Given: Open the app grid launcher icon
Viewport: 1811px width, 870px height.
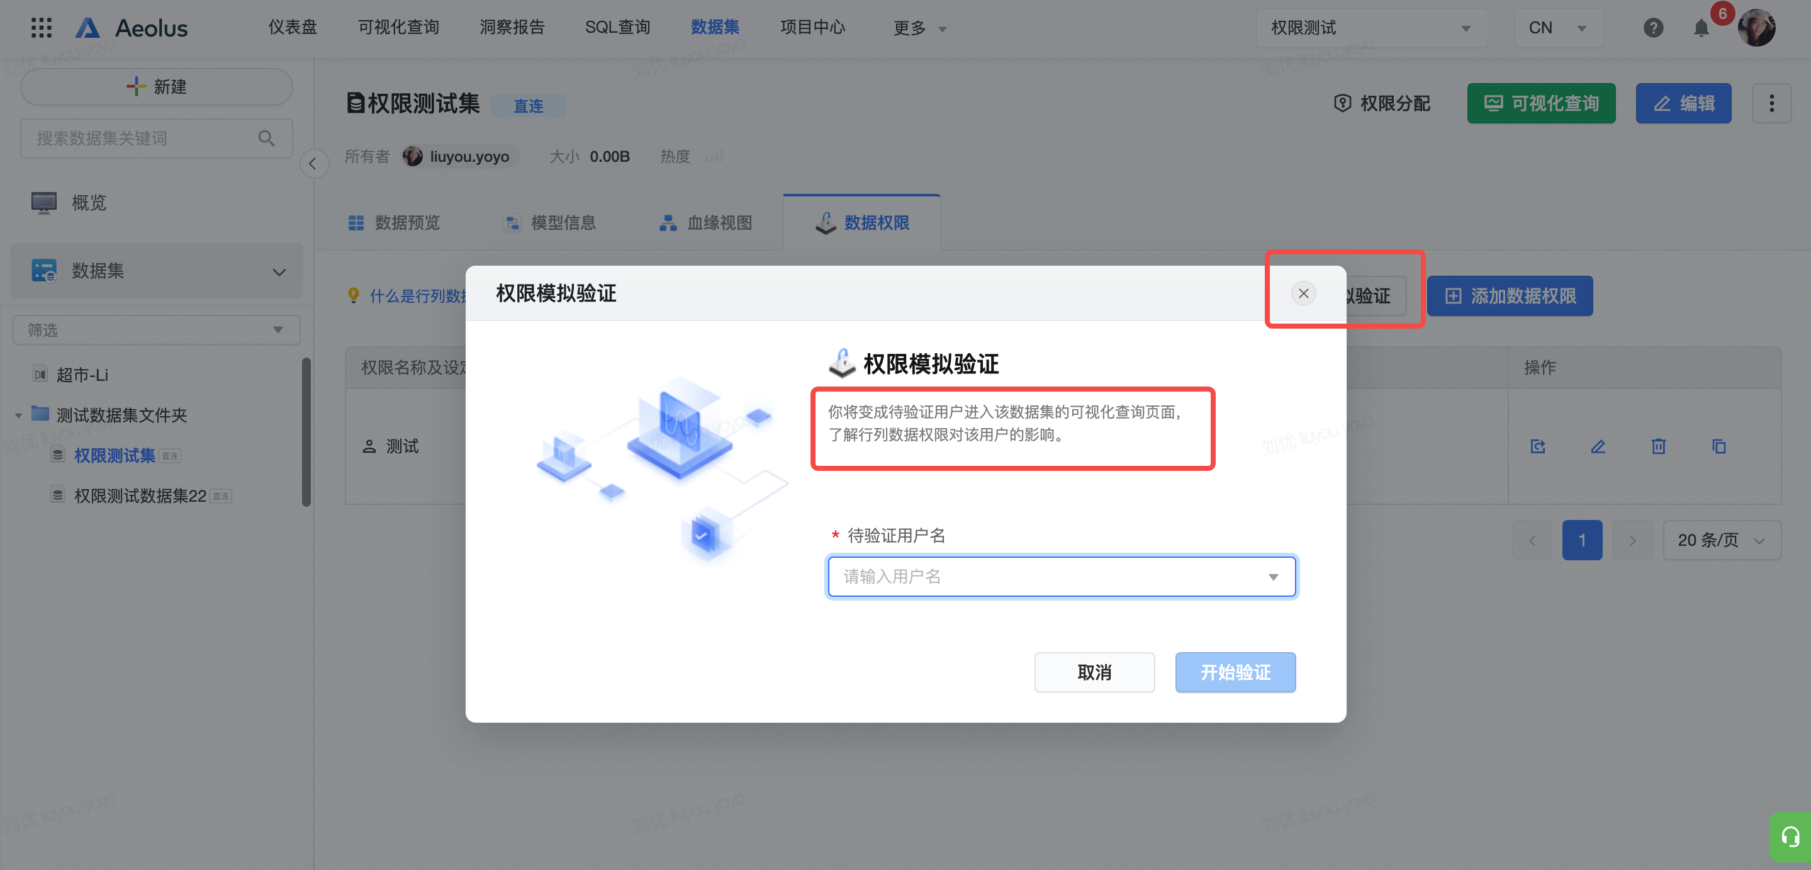Looking at the screenshot, I should point(42,28).
